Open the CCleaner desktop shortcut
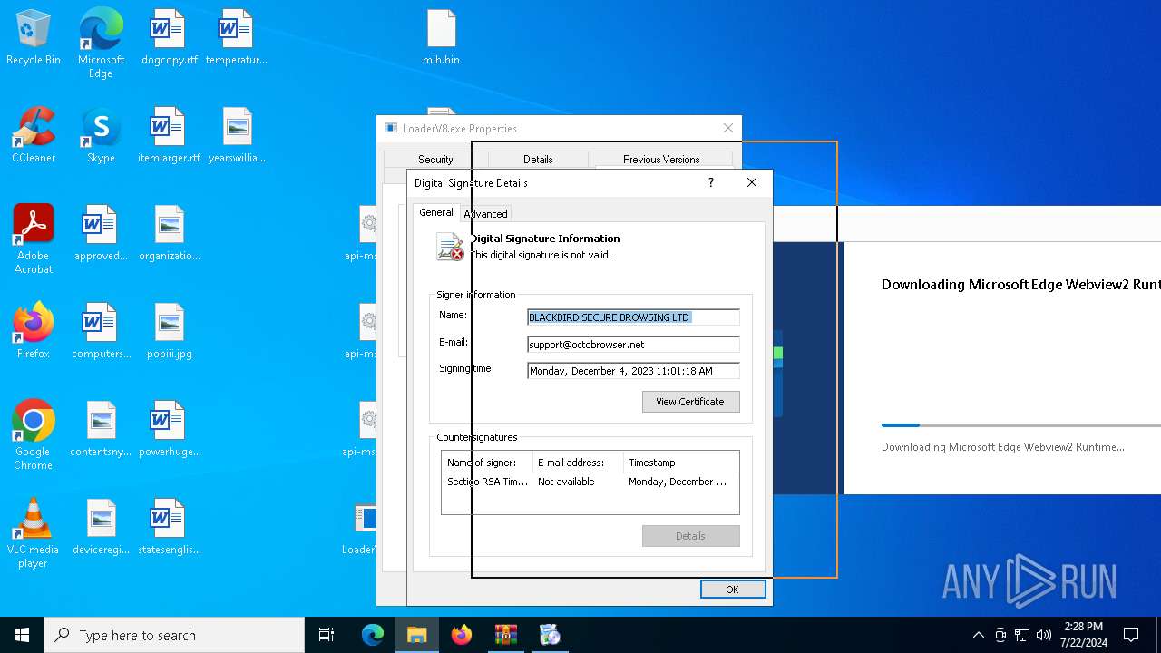Viewport: 1161px width, 653px height. pos(34,136)
